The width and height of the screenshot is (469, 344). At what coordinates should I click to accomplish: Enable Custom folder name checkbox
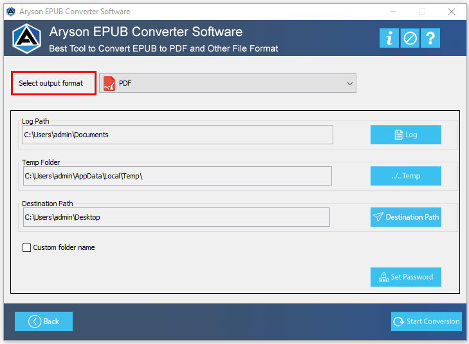pos(26,247)
